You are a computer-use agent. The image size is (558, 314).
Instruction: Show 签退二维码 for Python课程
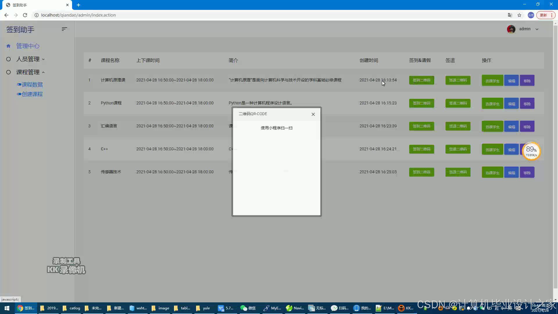coord(458,103)
